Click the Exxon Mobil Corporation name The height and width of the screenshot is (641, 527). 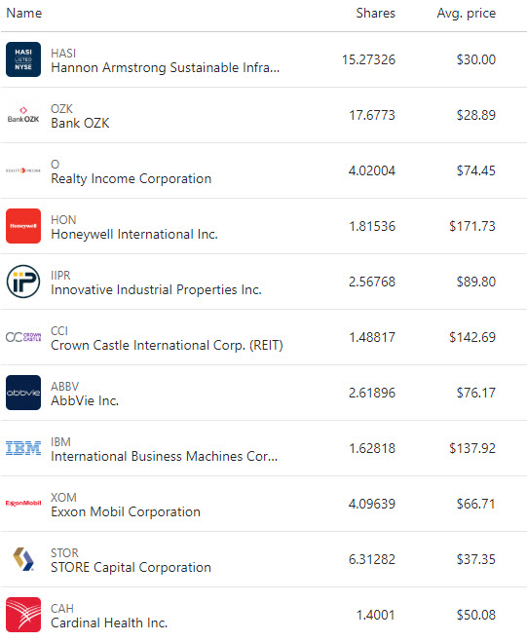click(x=126, y=511)
